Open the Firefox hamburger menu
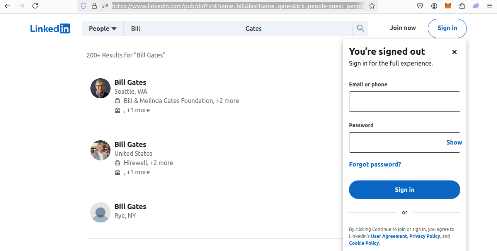This screenshot has height=251, width=497. [x=489, y=6]
